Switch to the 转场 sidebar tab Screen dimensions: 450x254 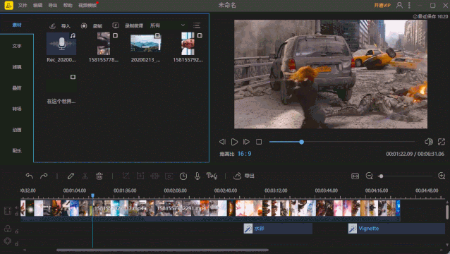[x=17, y=109]
